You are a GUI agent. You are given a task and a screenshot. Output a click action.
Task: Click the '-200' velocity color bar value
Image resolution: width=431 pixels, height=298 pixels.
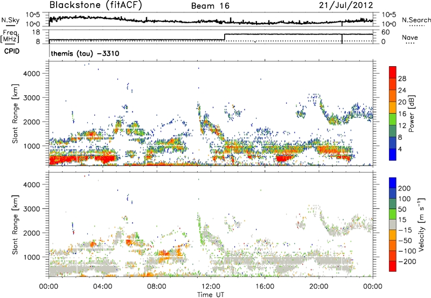[x=406, y=261]
